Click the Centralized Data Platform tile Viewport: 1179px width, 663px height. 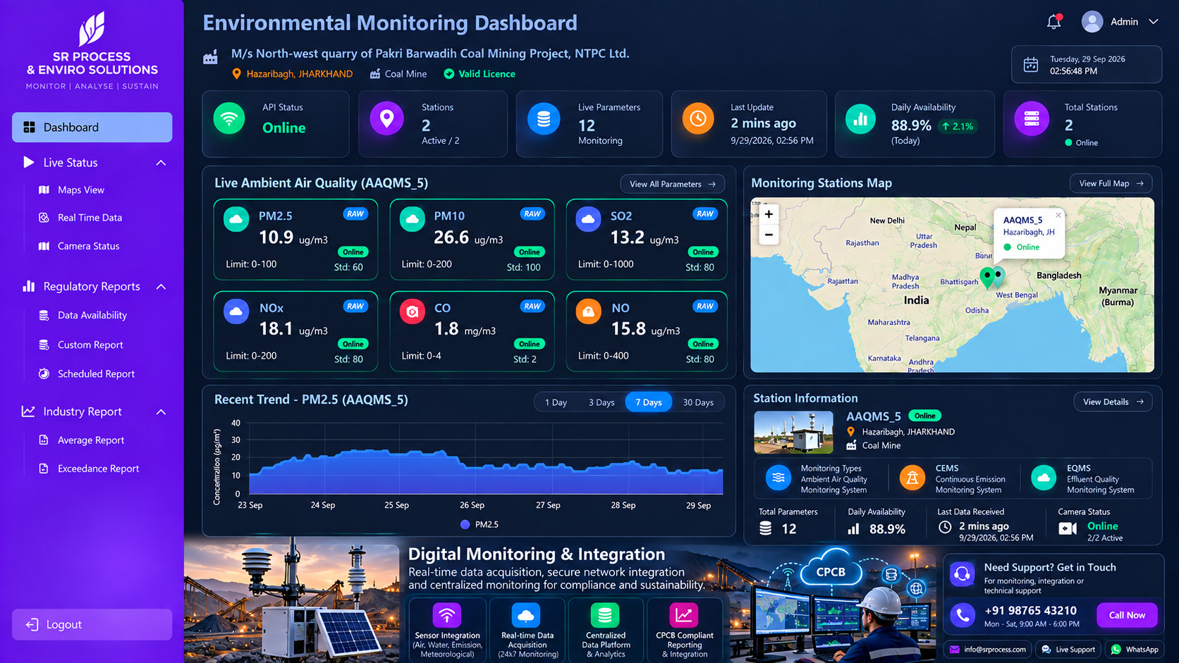click(x=606, y=630)
